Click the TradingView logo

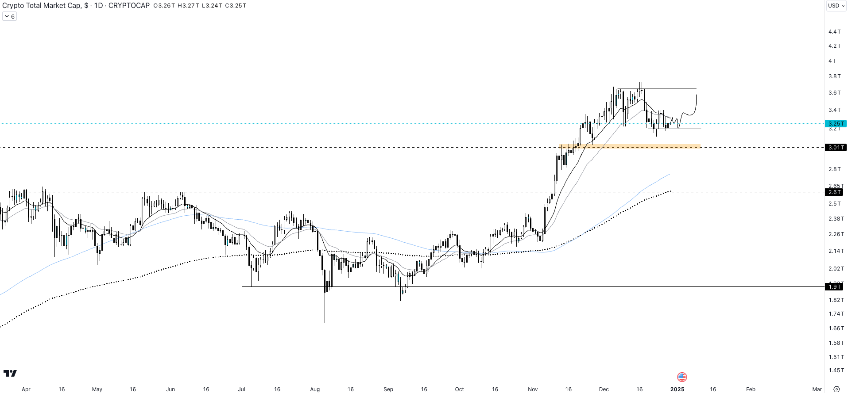[x=10, y=374]
